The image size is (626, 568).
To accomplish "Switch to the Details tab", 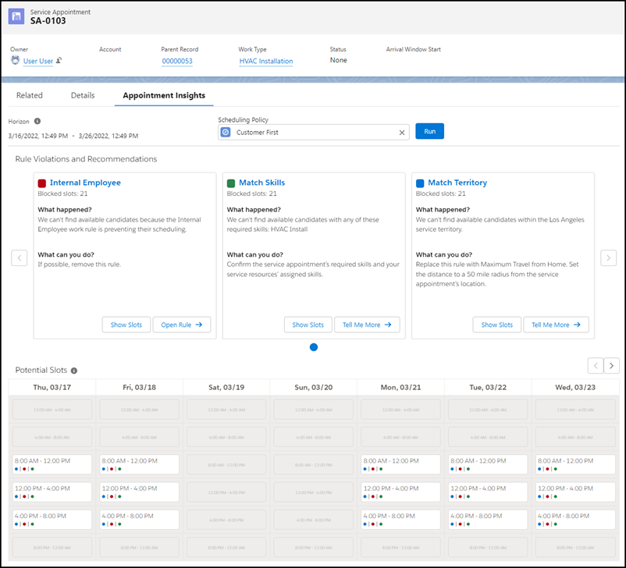I will [x=83, y=95].
